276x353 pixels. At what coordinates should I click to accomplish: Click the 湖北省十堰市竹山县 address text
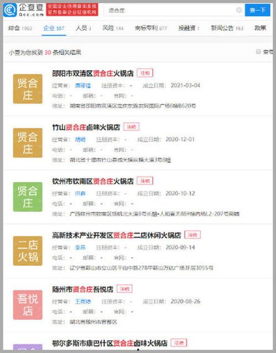[x=120, y=160]
